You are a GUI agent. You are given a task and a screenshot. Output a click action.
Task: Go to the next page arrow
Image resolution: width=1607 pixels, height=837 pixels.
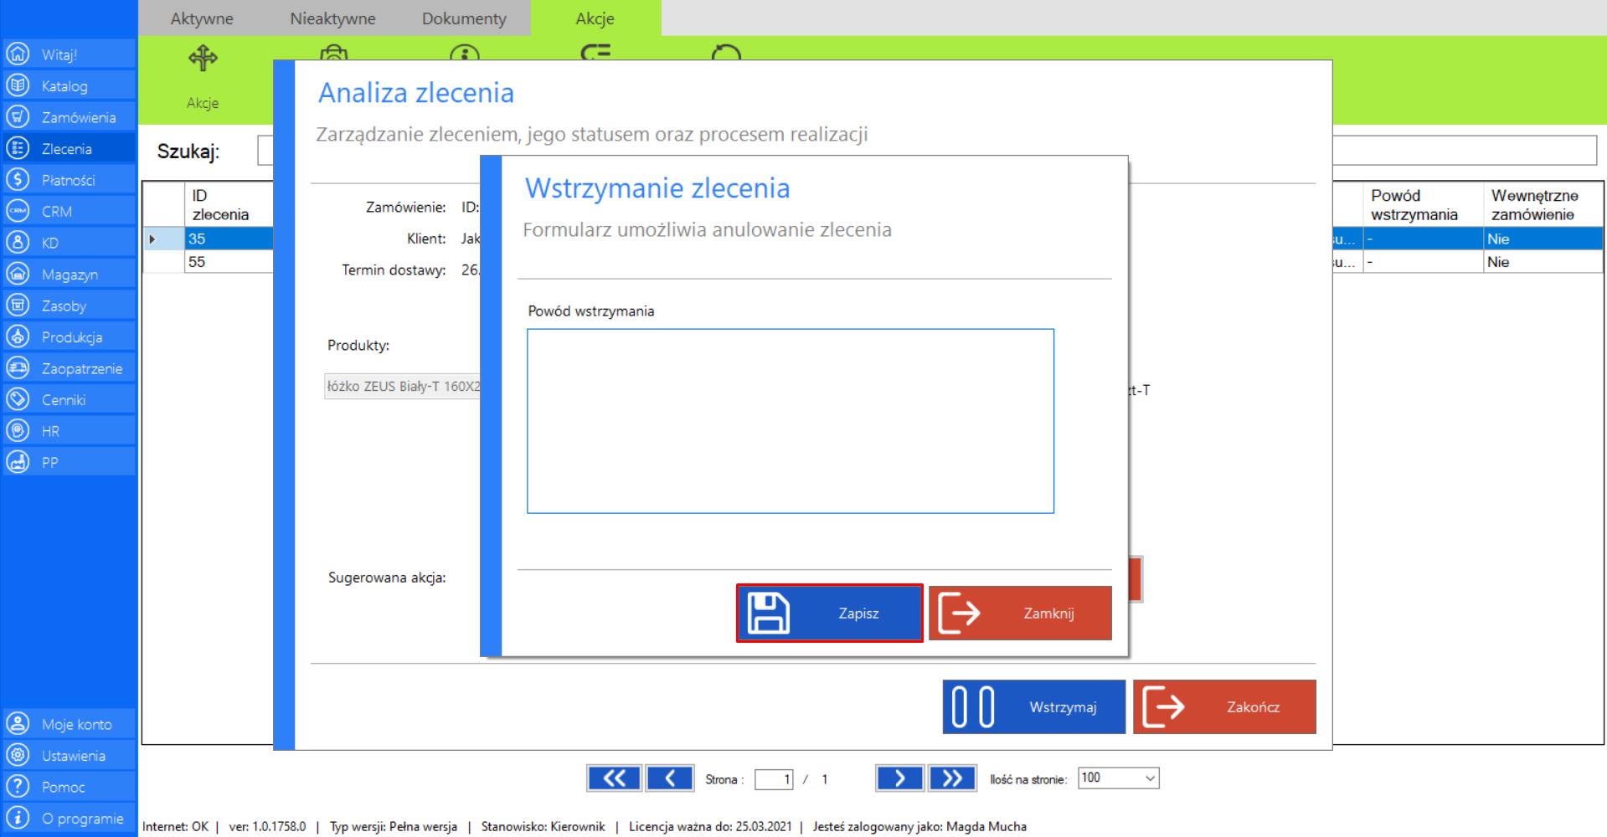[x=899, y=778]
